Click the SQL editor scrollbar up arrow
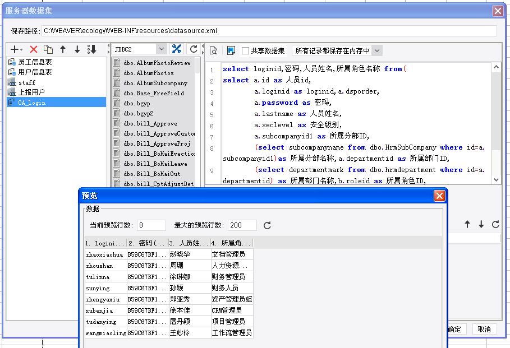 pos(496,67)
